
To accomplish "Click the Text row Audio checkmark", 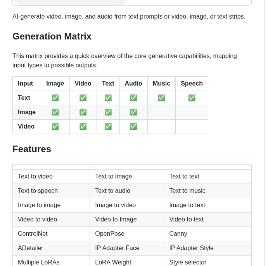I will pos(133,98).
